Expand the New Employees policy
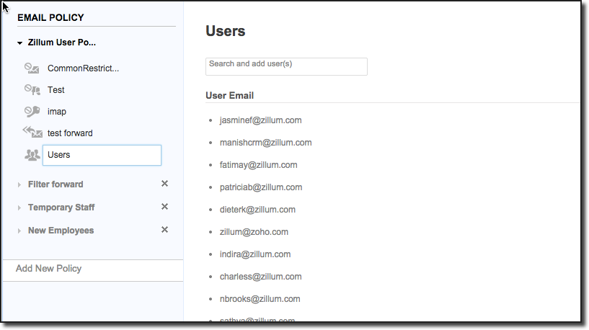Image resolution: width=589 pixels, height=330 pixels. (x=20, y=231)
